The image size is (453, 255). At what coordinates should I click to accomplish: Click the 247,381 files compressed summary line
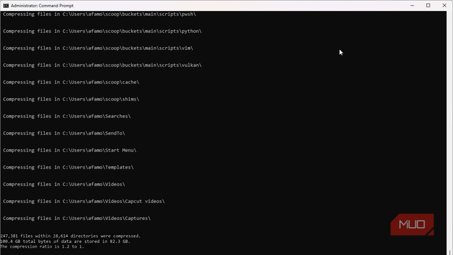tap(70, 236)
